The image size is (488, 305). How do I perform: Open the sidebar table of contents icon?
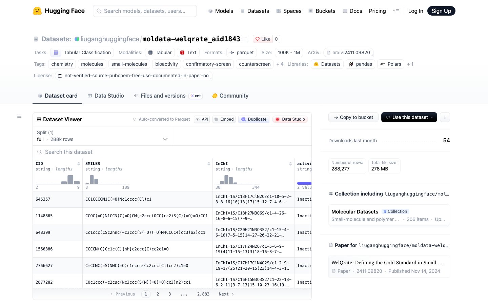click(19, 116)
